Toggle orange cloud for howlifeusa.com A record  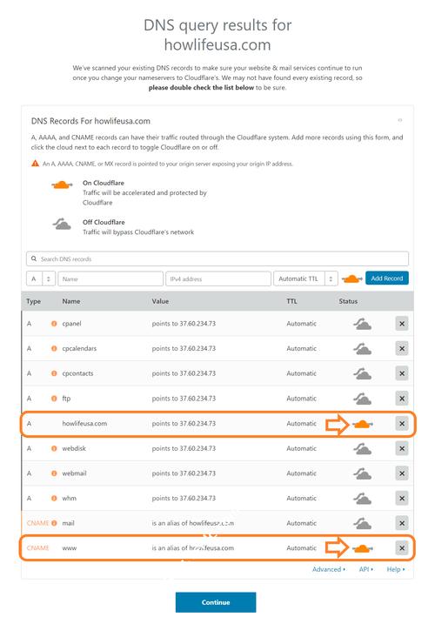[362, 424]
